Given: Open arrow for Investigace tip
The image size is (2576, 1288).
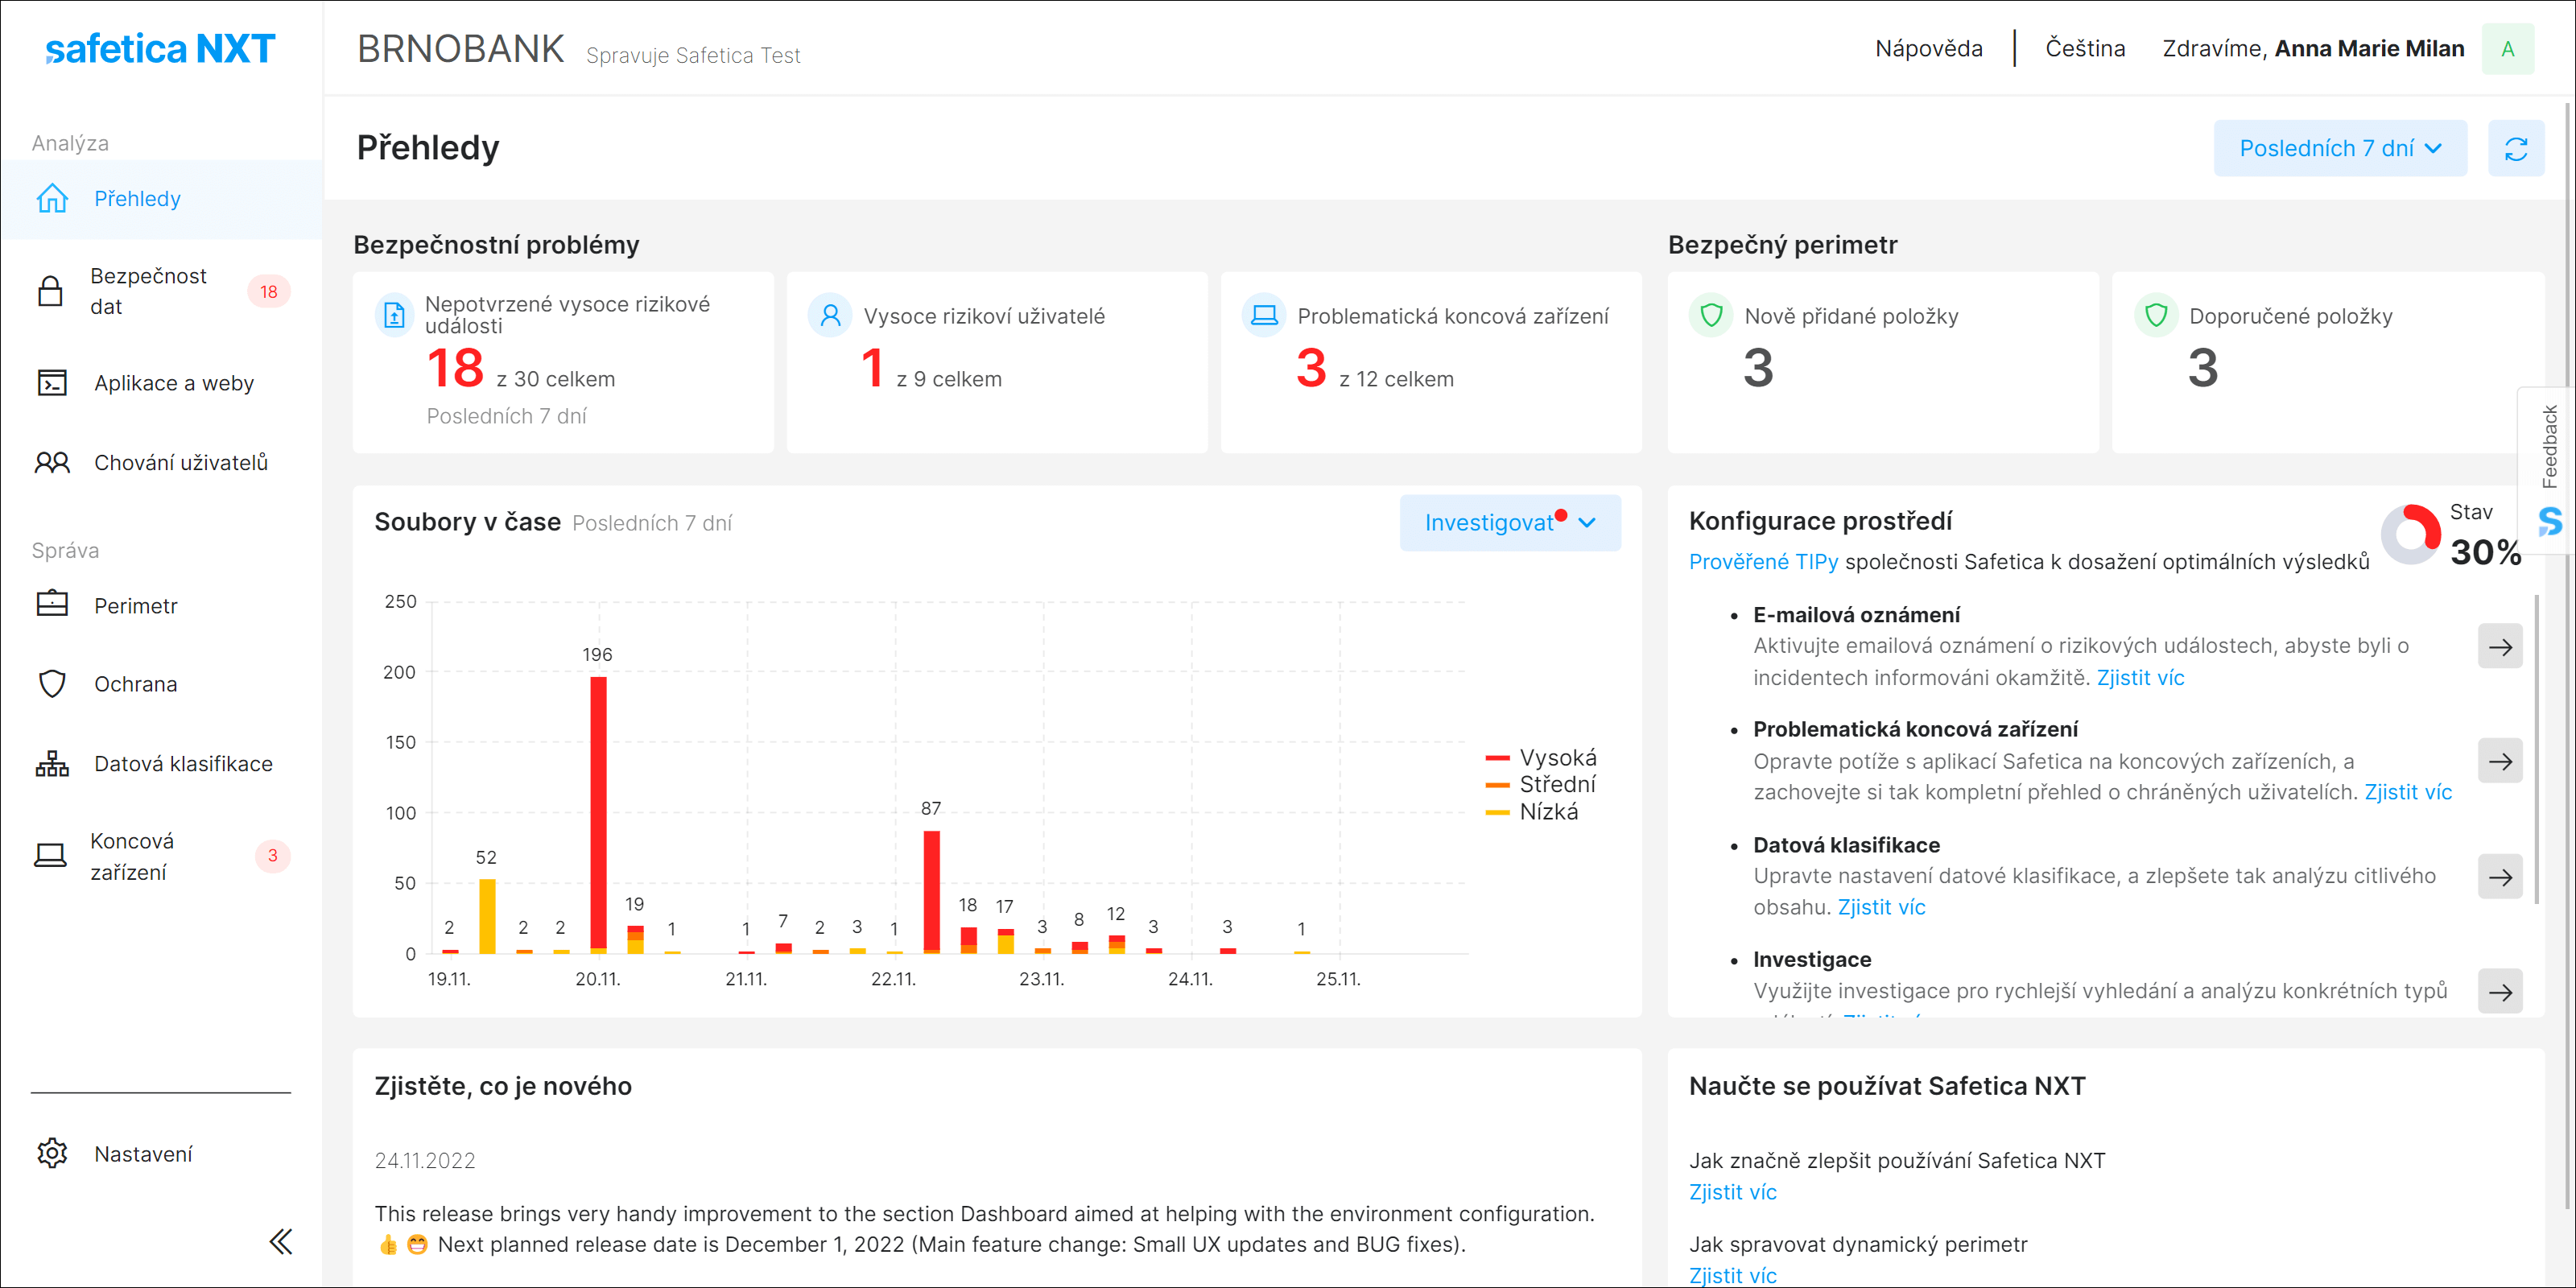Looking at the screenshot, I should point(2500,992).
